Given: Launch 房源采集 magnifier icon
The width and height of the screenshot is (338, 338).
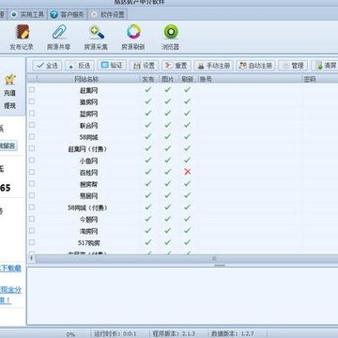Looking at the screenshot, I should (96, 32).
